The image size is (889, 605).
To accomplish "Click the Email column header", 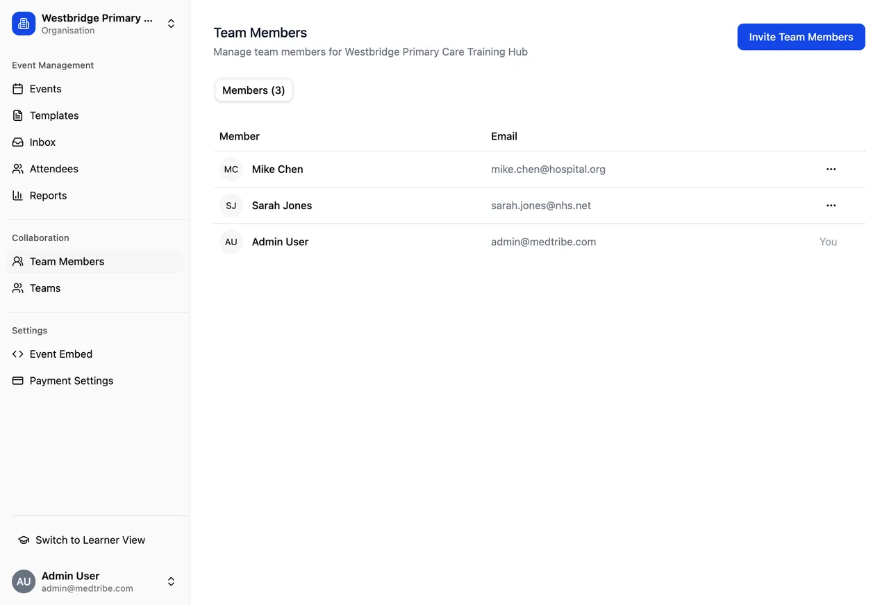I will pyautogui.click(x=504, y=136).
